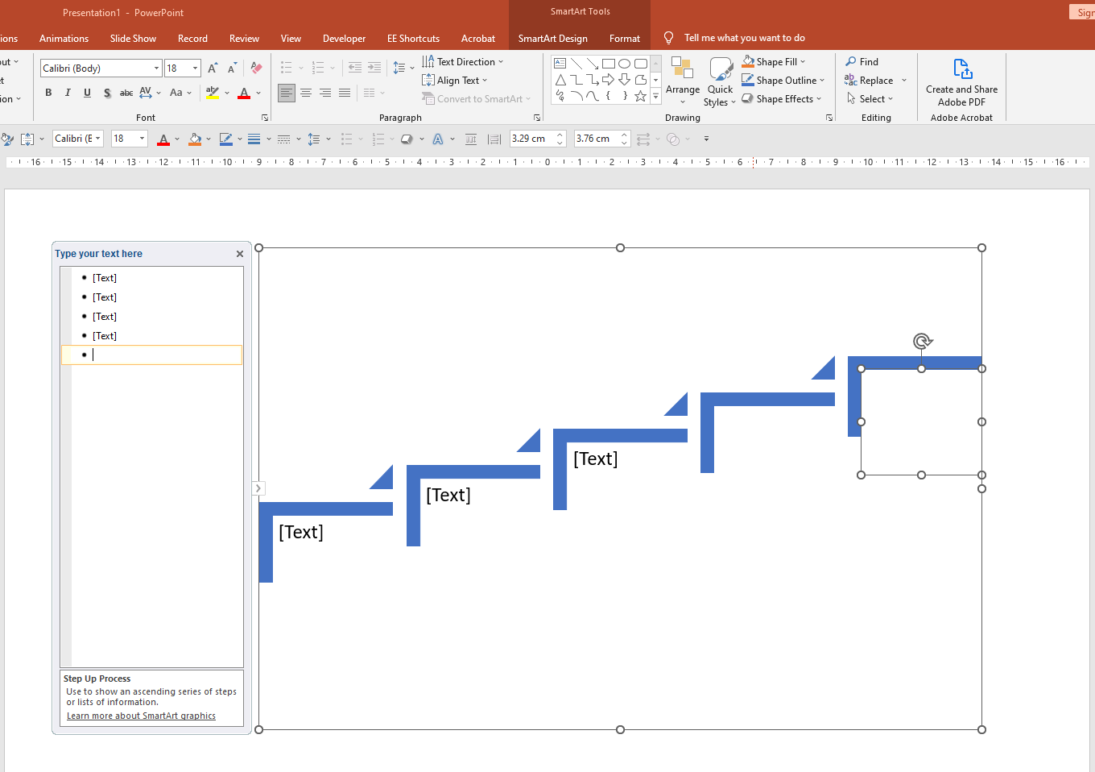Select the Isosceles Triangle shape in gallery
Image resolution: width=1095 pixels, height=772 pixels.
point(560,80)
